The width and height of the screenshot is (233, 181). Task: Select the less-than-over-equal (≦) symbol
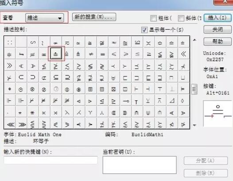tap(137, 54)
